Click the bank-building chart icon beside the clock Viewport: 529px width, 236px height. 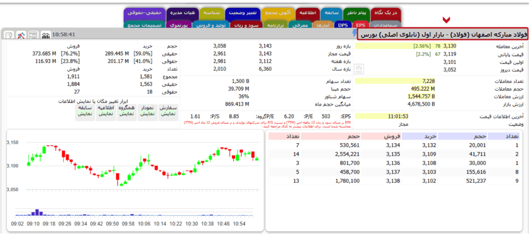pos(46,35)
